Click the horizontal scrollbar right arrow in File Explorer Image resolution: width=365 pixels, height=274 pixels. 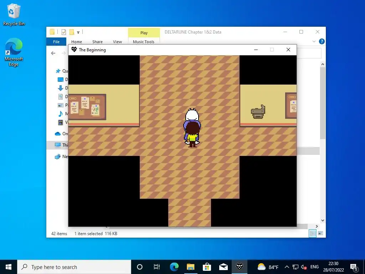click(x=317, y=226)
